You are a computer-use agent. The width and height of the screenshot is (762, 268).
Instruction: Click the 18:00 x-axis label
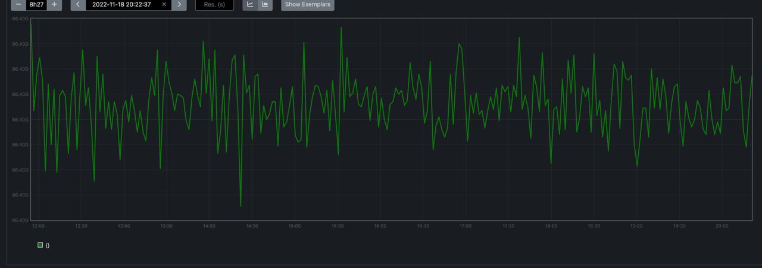(551, 226)
